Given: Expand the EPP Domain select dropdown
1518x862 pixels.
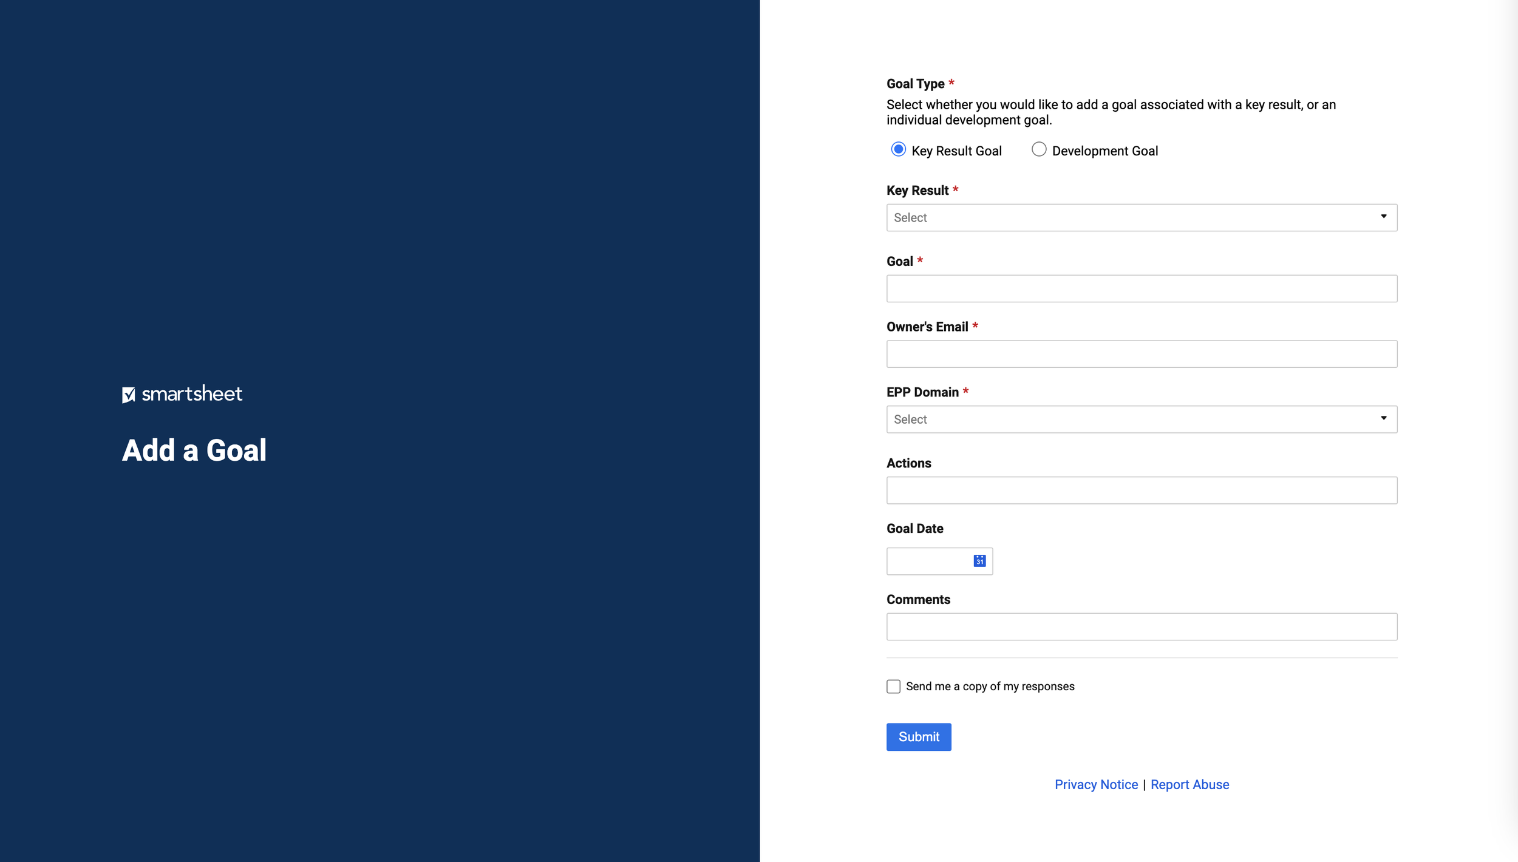Looking at the screenshot, I should coord(1129,419).
